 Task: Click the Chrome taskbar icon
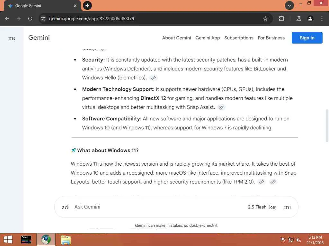click(46, 240)
